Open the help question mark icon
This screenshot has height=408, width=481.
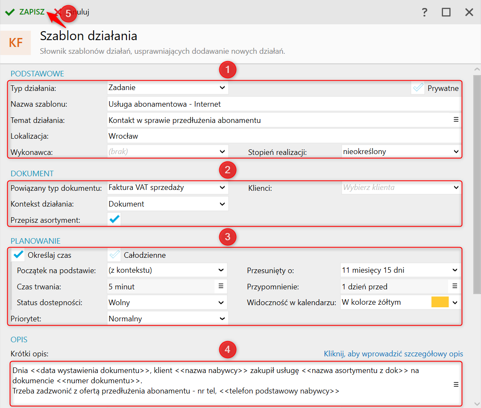coord(425,12)
